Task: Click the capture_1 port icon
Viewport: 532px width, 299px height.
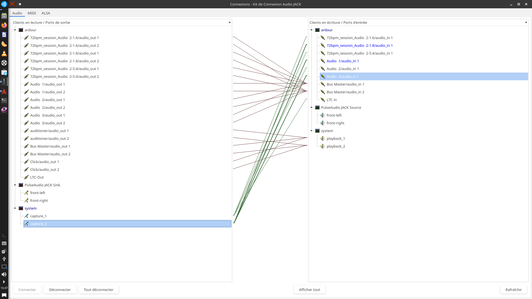Action: pyautogui.click(x=26, y=216)
